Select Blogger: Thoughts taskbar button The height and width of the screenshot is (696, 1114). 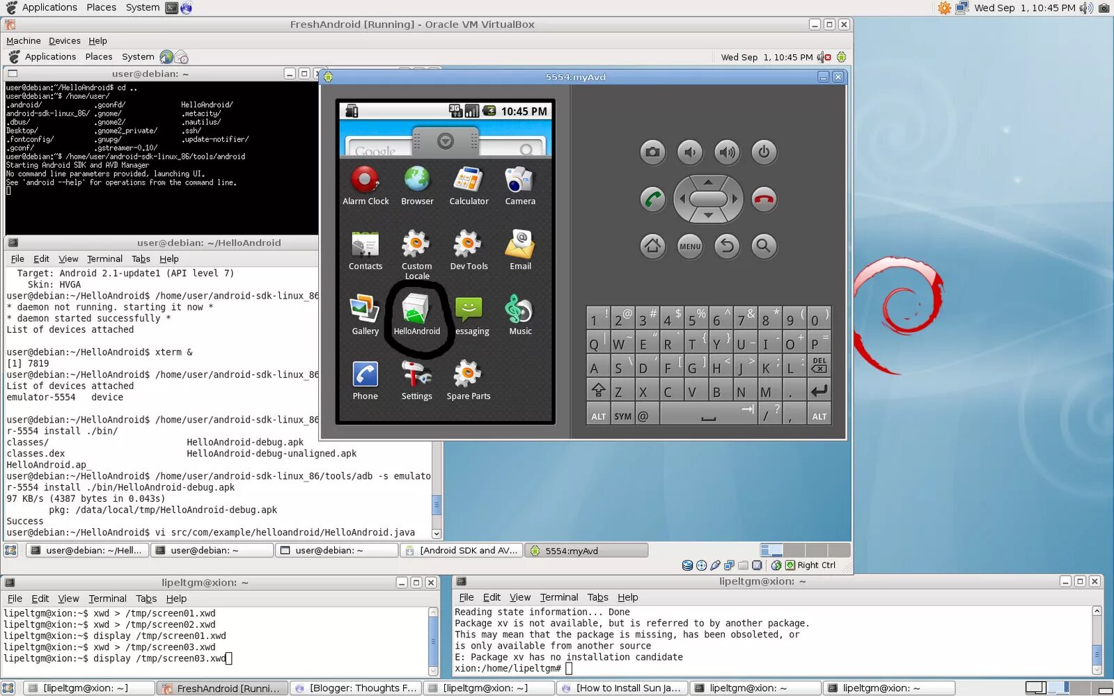coord(356,688)
